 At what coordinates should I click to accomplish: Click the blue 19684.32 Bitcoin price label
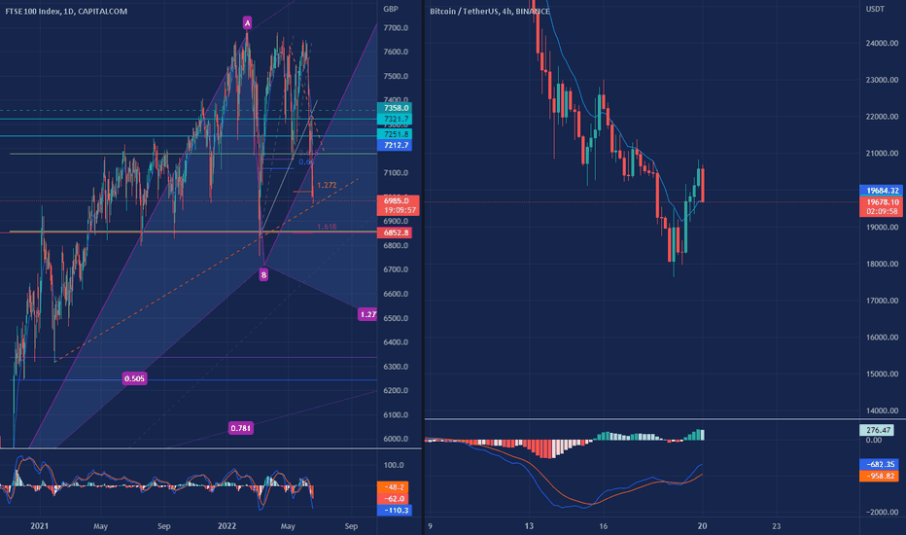tap(881, 191)
